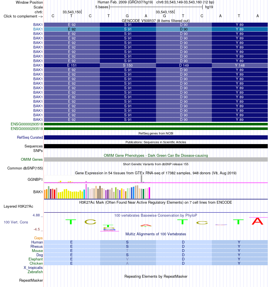Open the 'Common dbSNP(155)' track label
This screenshot has height=287, width=268.
[x=25, y=168]
